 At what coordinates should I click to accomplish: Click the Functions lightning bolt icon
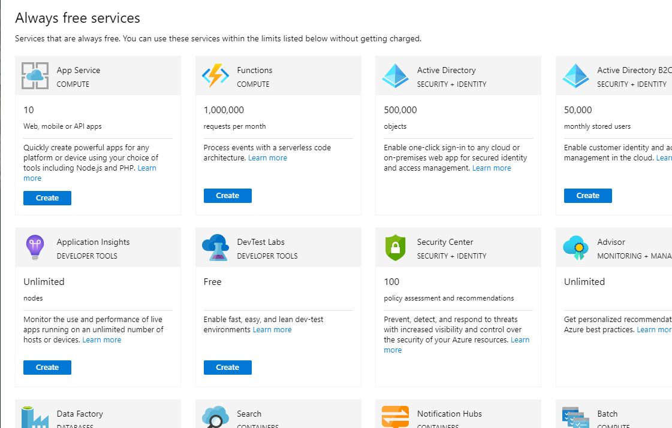pos(215,76)
